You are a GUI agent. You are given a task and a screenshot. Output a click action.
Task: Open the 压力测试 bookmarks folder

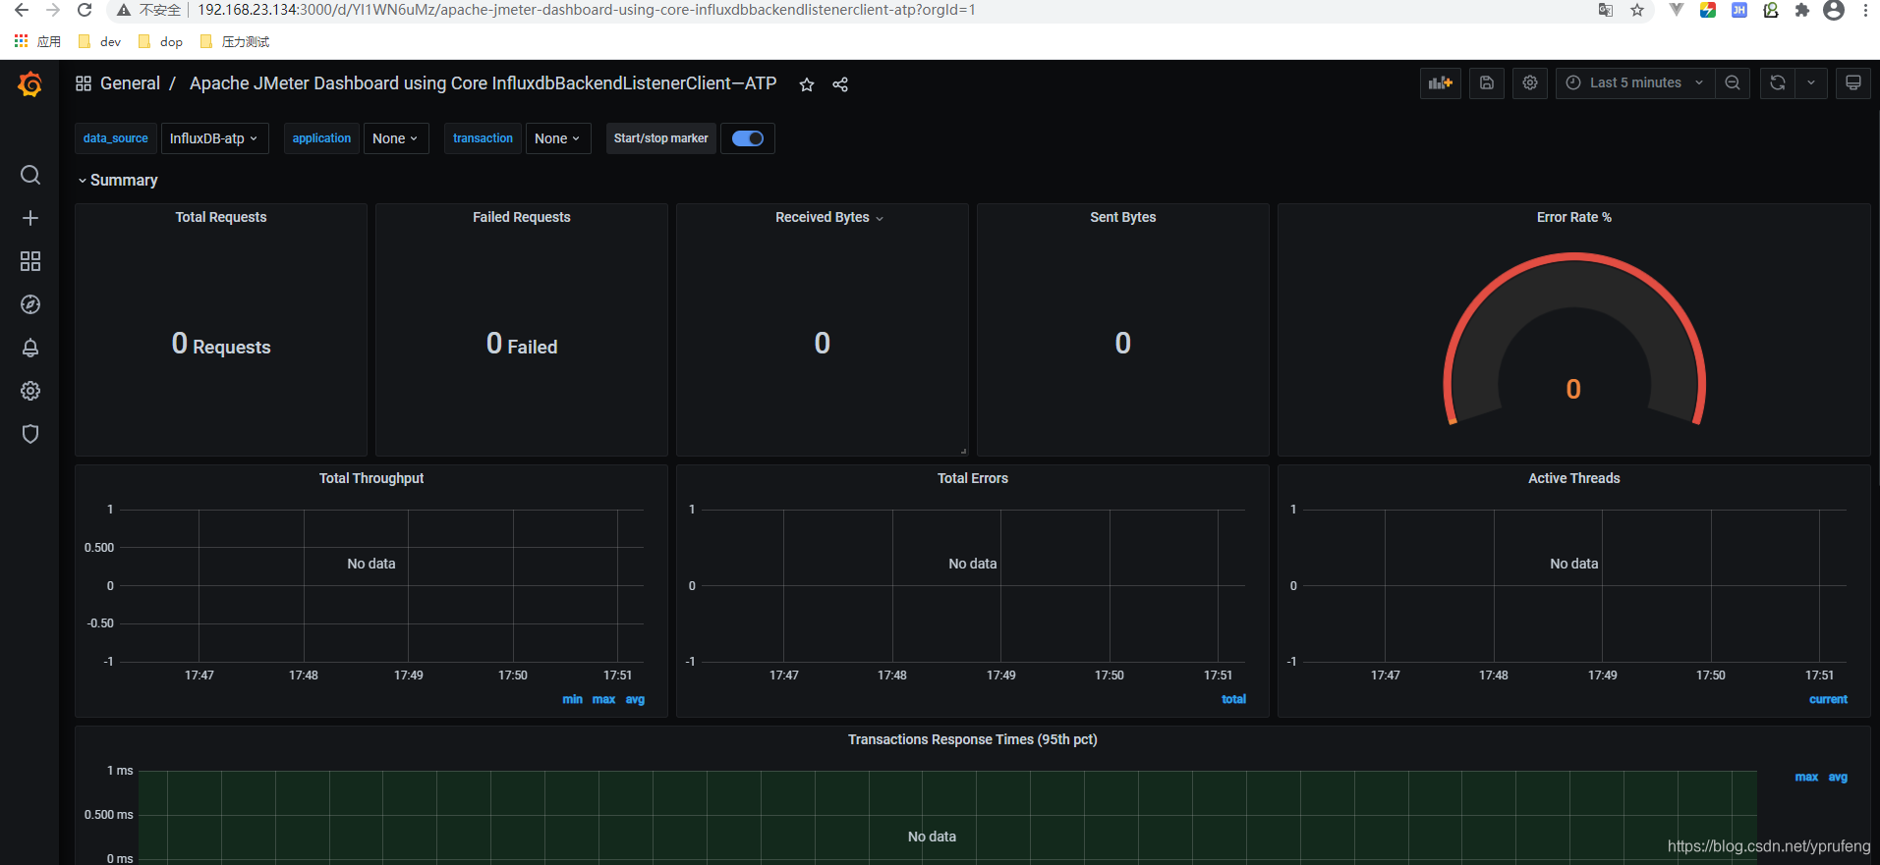click(x=234, y=41)
